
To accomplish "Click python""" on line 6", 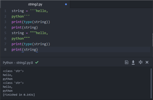I will 21,39.
